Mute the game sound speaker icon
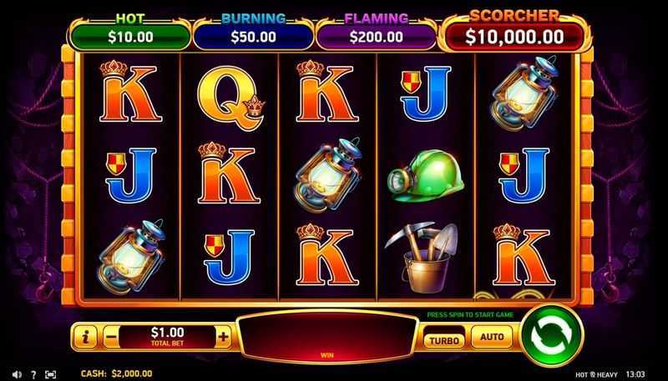 [17, 374]
